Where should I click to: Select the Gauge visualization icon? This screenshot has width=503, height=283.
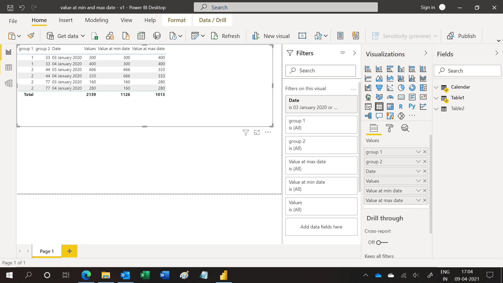390,97
